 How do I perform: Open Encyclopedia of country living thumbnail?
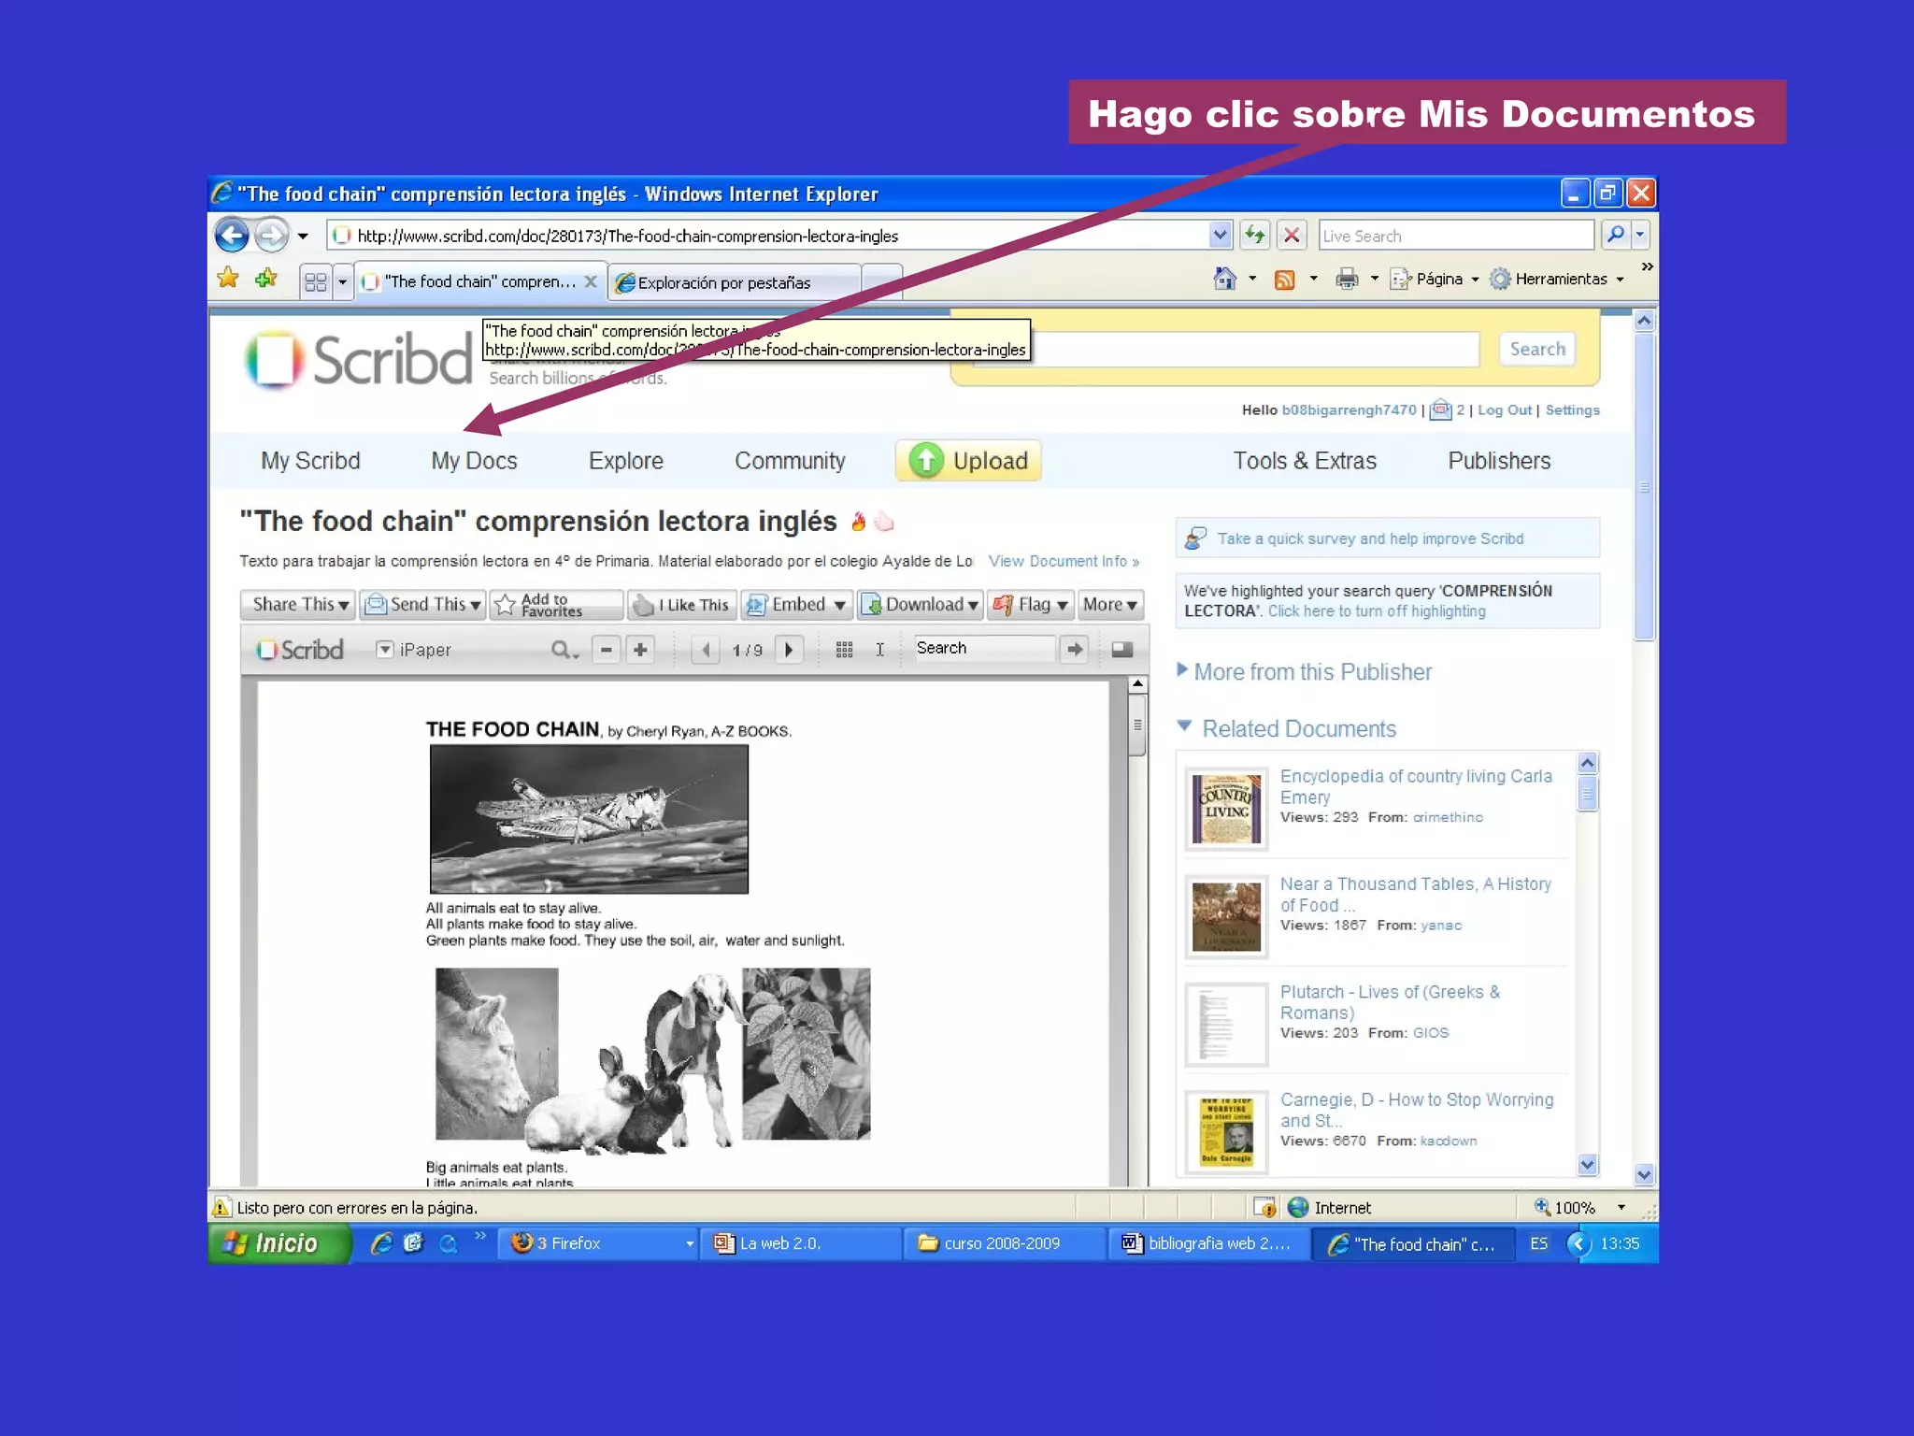click(x=1227, y=808)
